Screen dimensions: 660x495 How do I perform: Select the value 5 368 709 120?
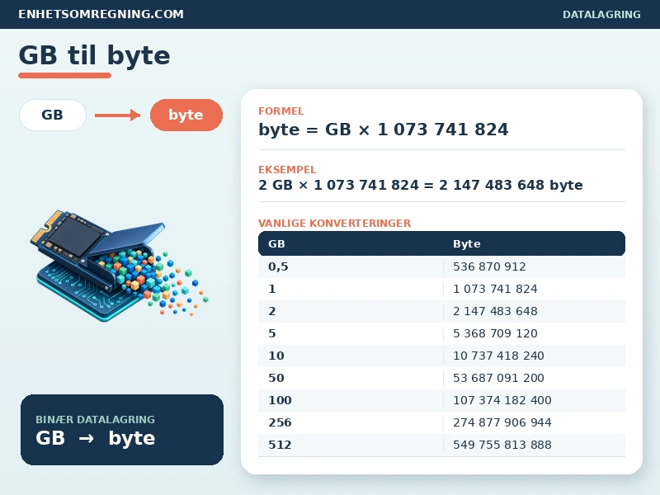coord(495,333)
